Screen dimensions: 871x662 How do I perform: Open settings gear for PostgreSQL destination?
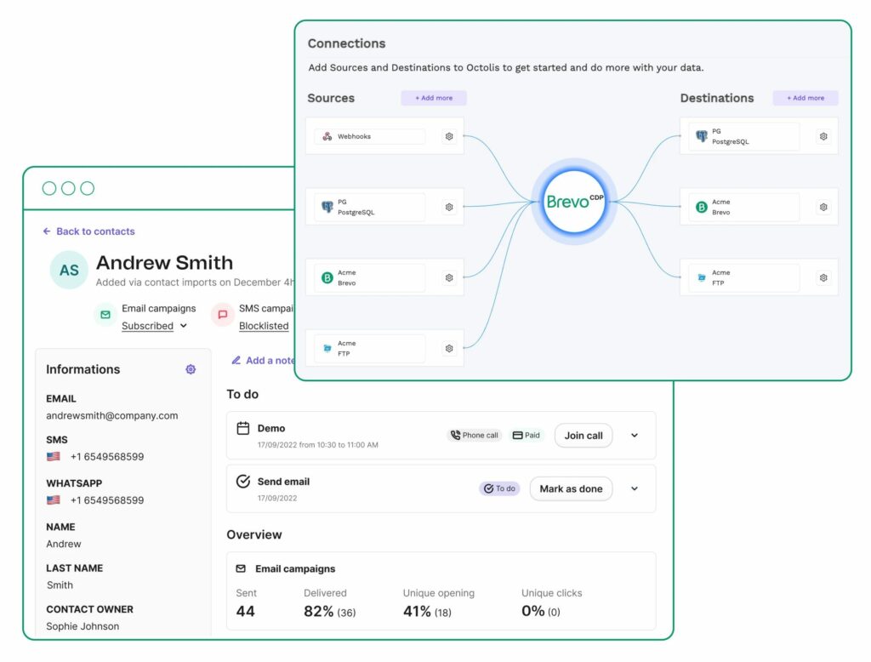823,136
